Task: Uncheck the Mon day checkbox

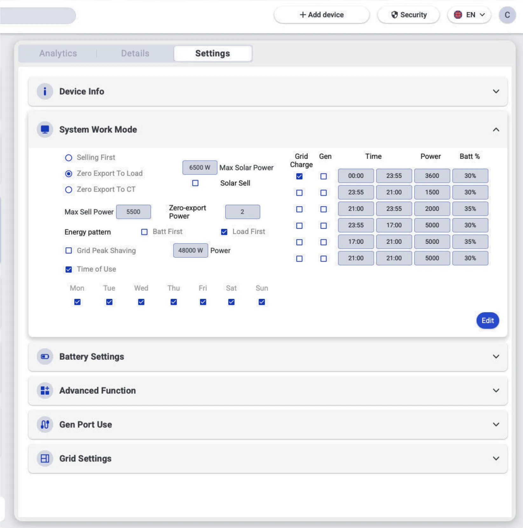Action: coord(77,302)
